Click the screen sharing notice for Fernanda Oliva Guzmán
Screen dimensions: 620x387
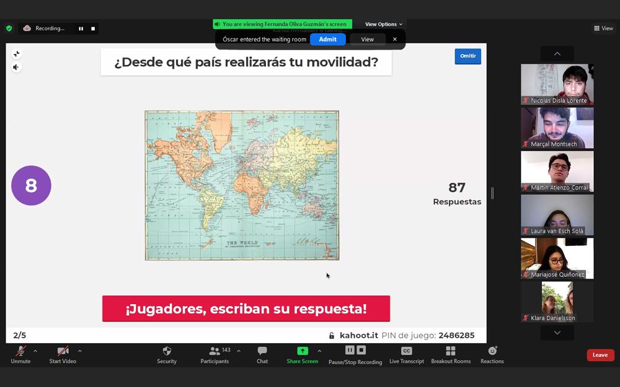point(282,24)
